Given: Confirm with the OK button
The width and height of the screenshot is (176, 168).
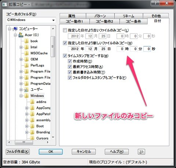Looking at the screenshot, I should click(x=51, y=152).
